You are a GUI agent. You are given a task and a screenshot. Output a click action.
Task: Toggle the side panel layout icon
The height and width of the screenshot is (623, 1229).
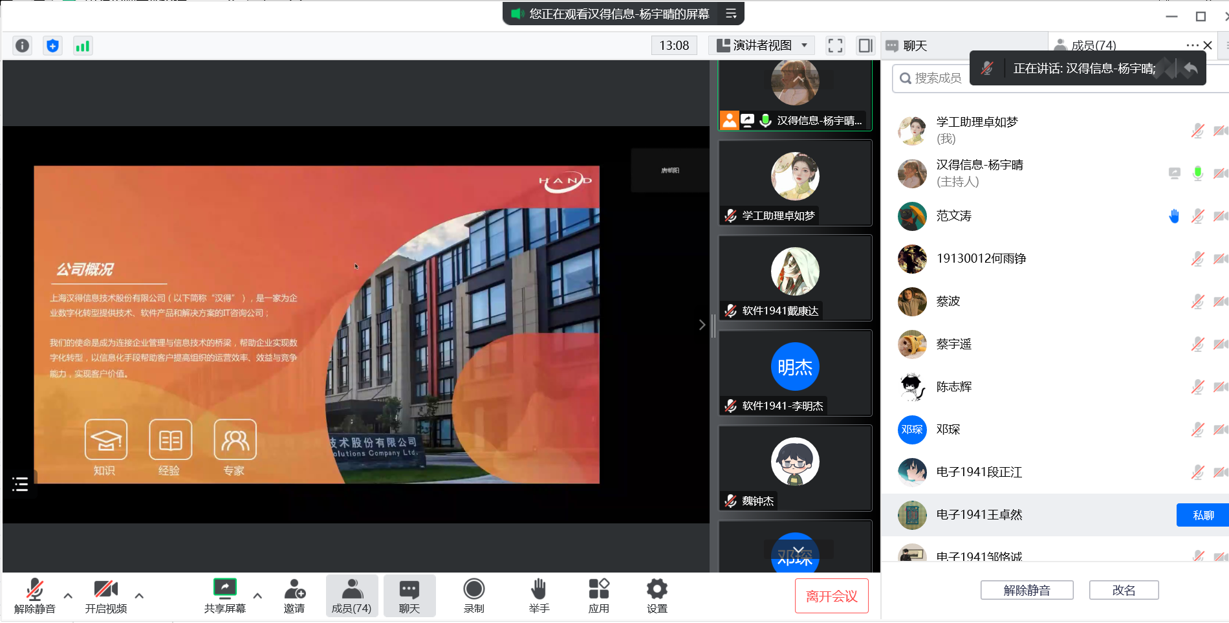click(865, 45)
